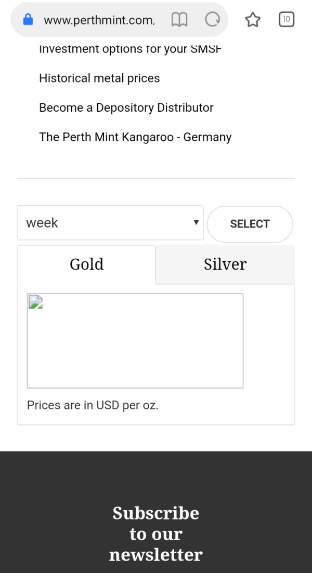Reload the page using the circular arrow icon

tap(213, 19)
